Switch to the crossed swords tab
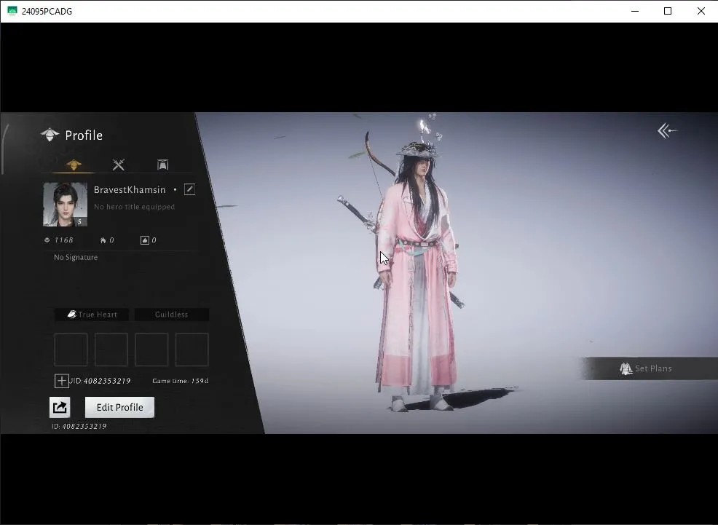The width and height of the screenshot is (718, 525). (119, 165)
